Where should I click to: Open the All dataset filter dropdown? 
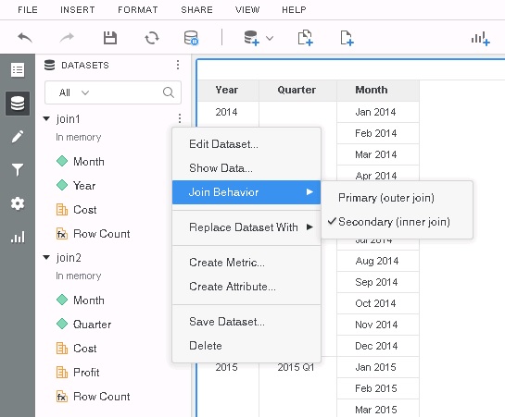click(74, 92)
